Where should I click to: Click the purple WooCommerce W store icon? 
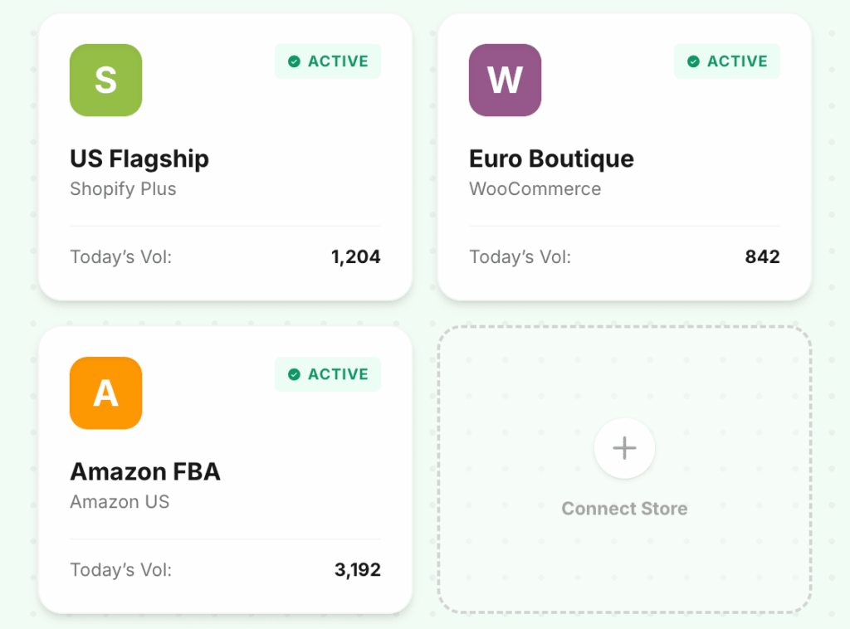click(505, 80)
